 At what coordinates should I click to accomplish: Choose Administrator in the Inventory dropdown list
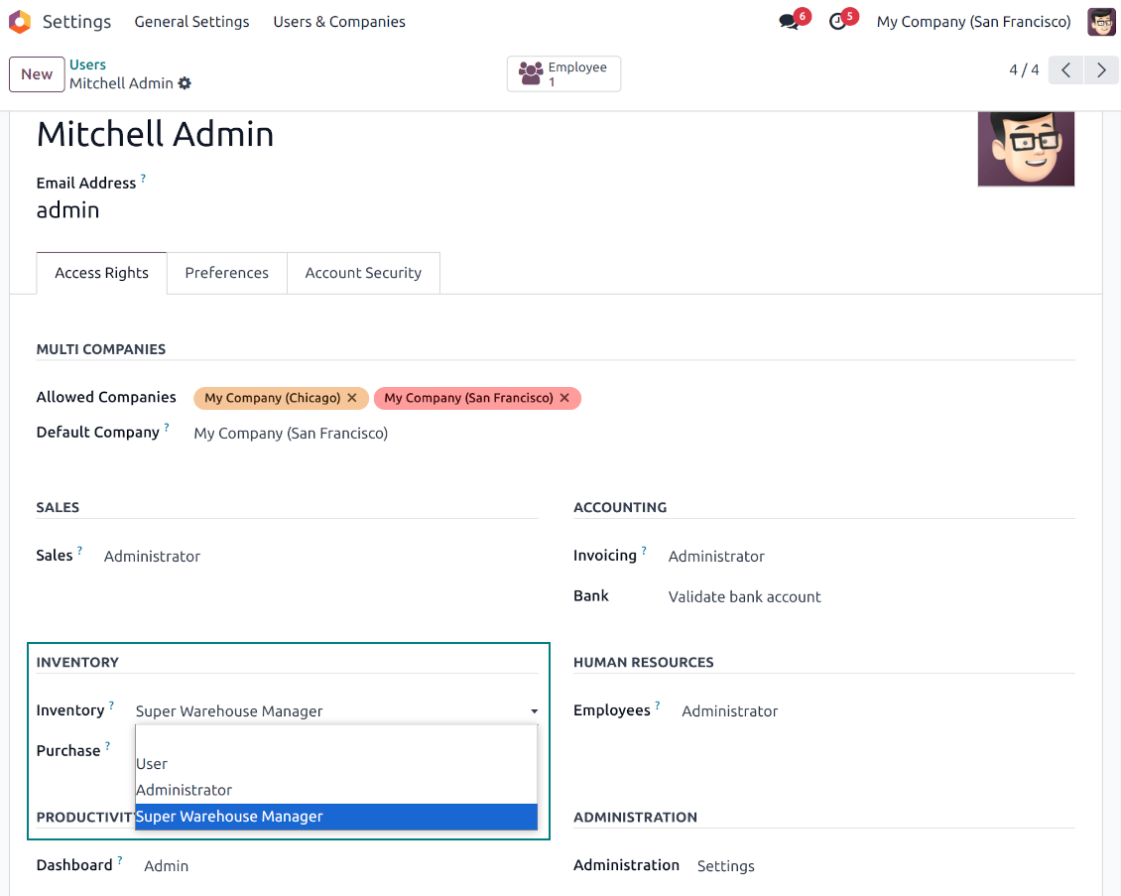point(185,790)
